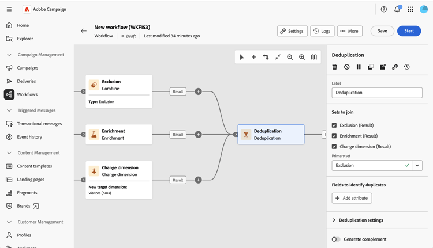Open the app switcher grid

(410, 9)
